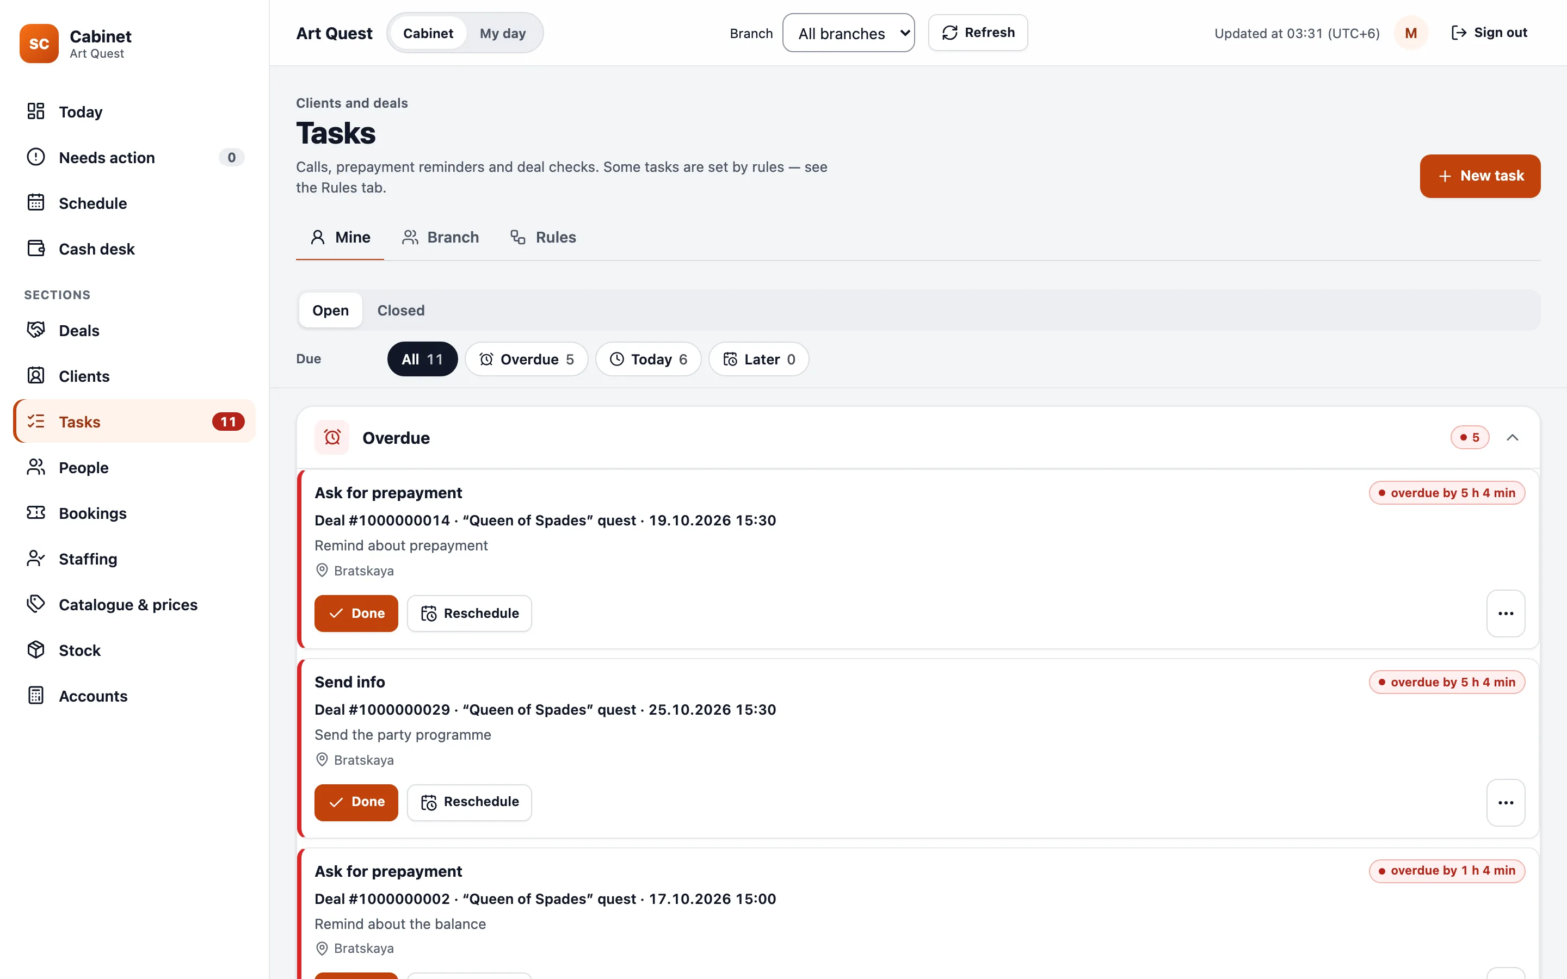Reschedule the Send info task
Image resolution: width=1567 pixels, height=979 pixels.
coord(470,802)
